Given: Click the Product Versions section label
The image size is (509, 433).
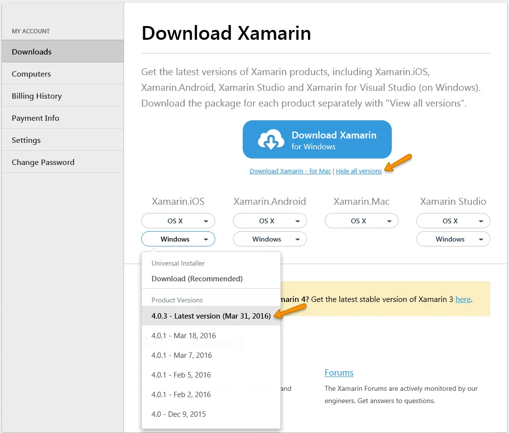Looking at the screenshot, I should coord(177,300).
